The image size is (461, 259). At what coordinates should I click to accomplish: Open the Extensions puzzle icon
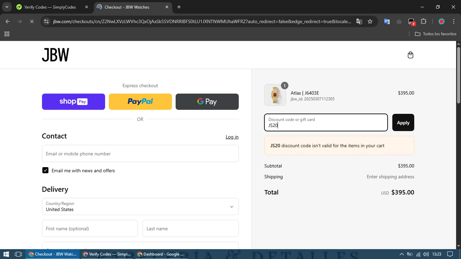[424, 22]
